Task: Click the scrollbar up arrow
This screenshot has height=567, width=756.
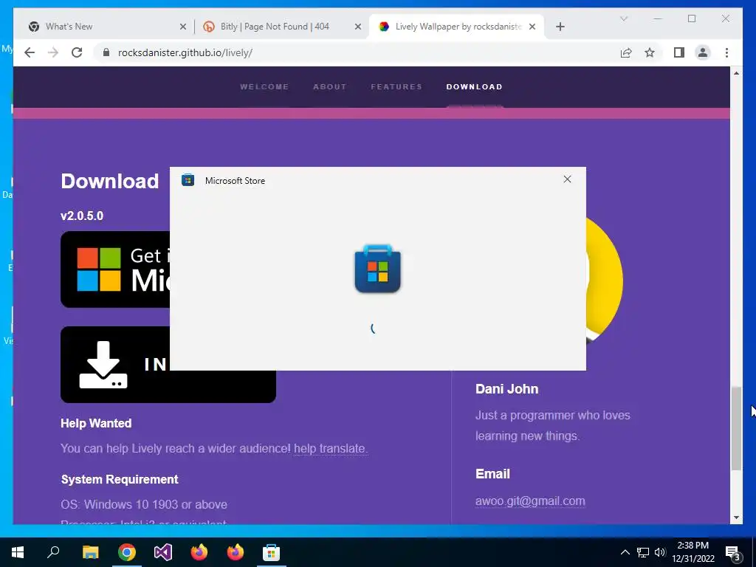Action: [x=736, y=73]
